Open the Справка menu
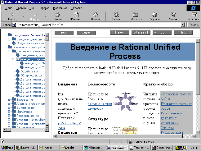This screenshot has width=201, height=151. click(77, 8)
